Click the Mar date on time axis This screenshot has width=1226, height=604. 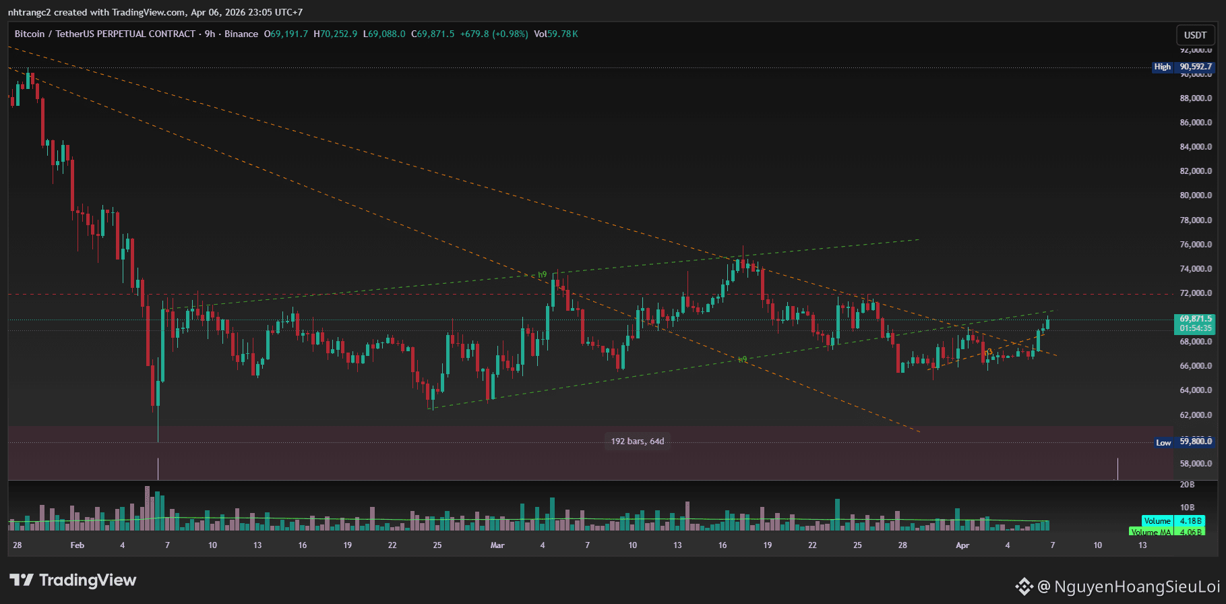click(x=497, y=545)
